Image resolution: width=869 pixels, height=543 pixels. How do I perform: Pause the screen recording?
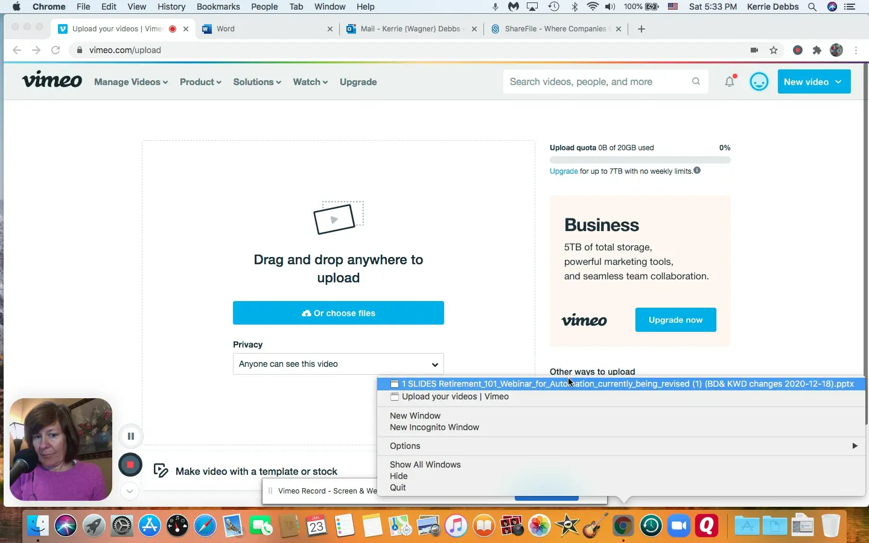(130, 436)
